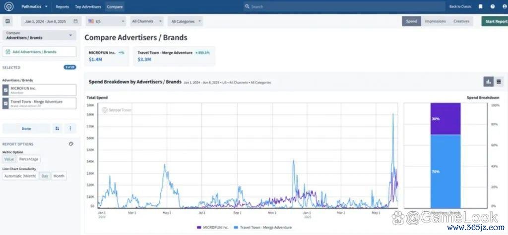Click the group icon beside Done
508x235 pixels.
click(x=58, y=128)
